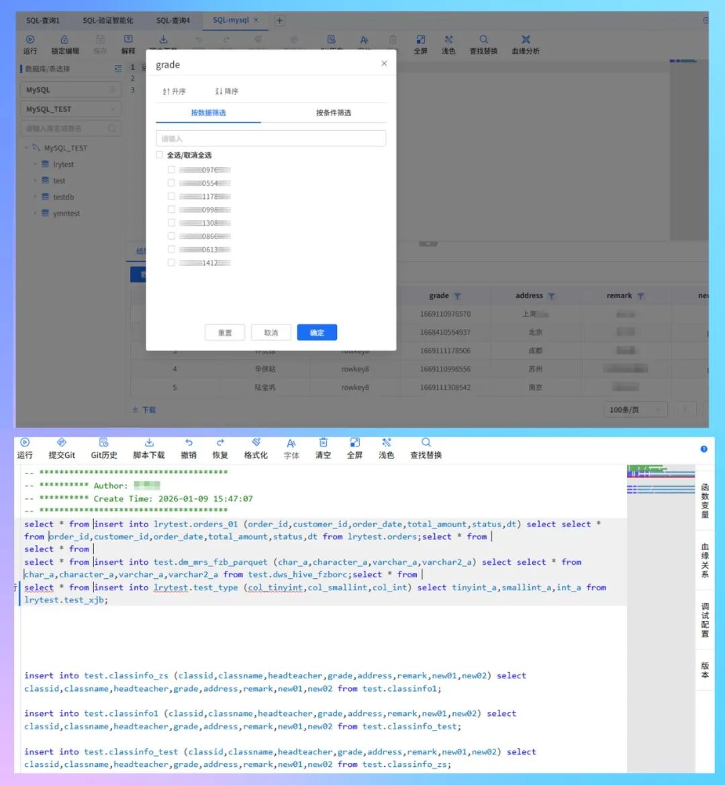Viewport: 725px width, 785px height.
Task: Check the value ending 0866
Action: [x=172, y=236]
